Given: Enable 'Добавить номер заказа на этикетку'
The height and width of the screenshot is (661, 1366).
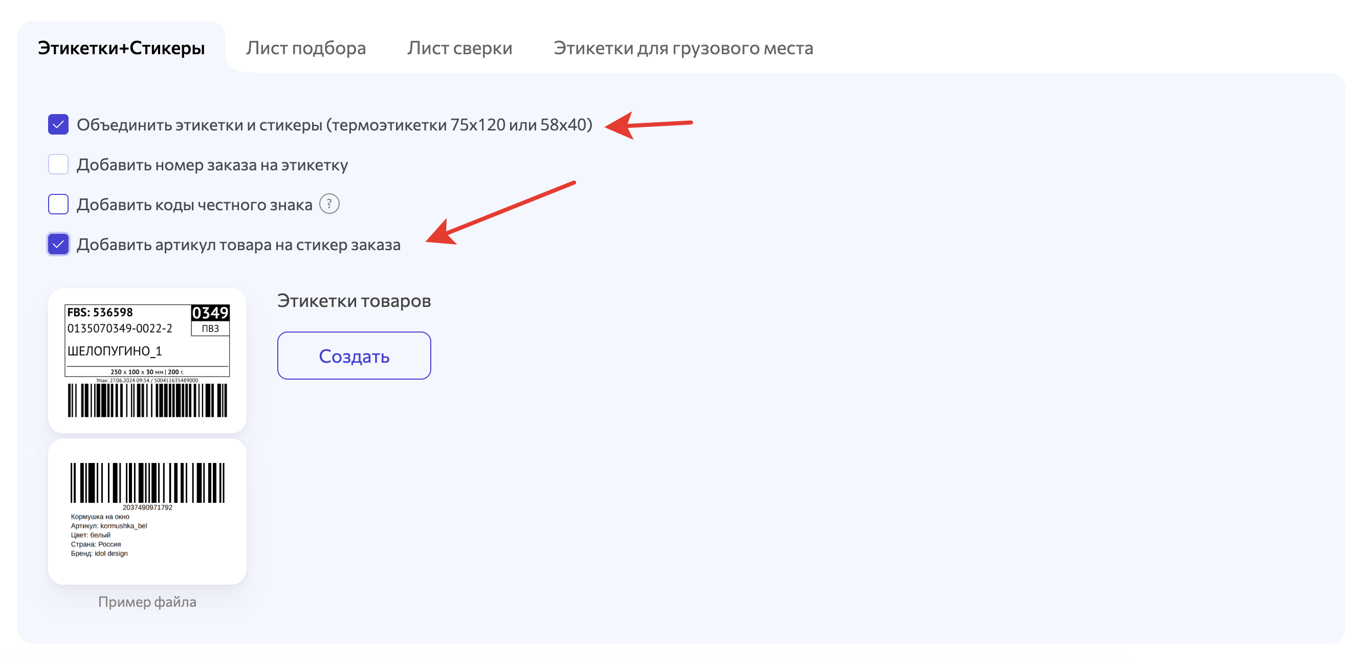Looking at the screenshot, I should coord(58,165).
